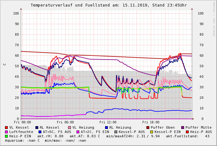Click the Fri 18:00 time axis label
Image resolution: width=217 pixels, height=146 pixels.
coord(151,122)
